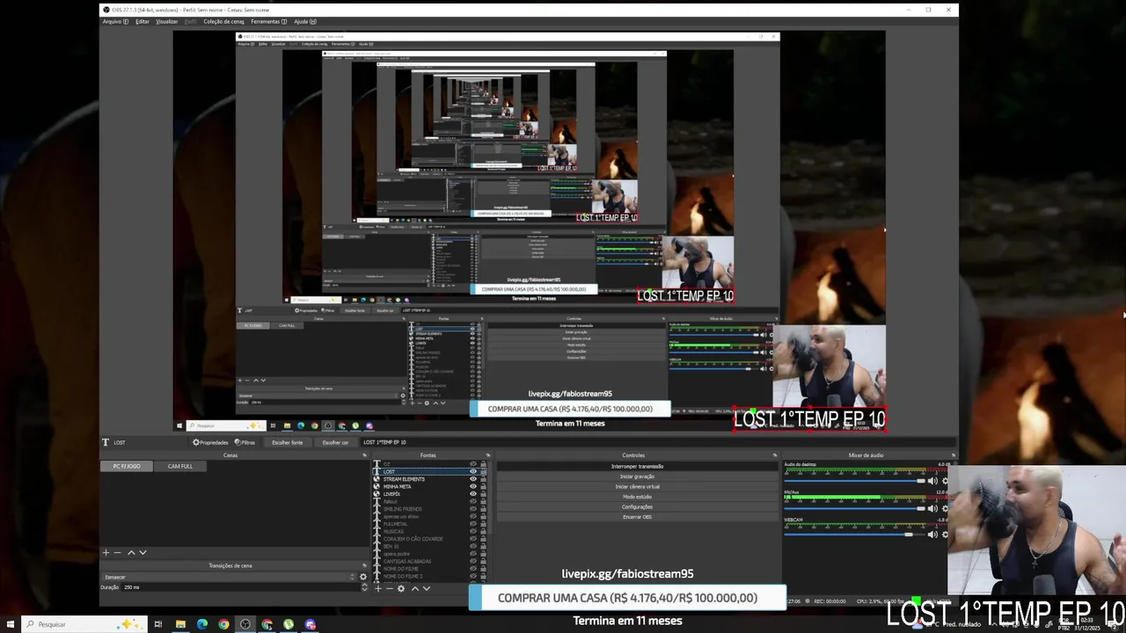Open source properties gear icon
Screen dimensions: 1126x633
pyautogui.click(x=401, y=588)
